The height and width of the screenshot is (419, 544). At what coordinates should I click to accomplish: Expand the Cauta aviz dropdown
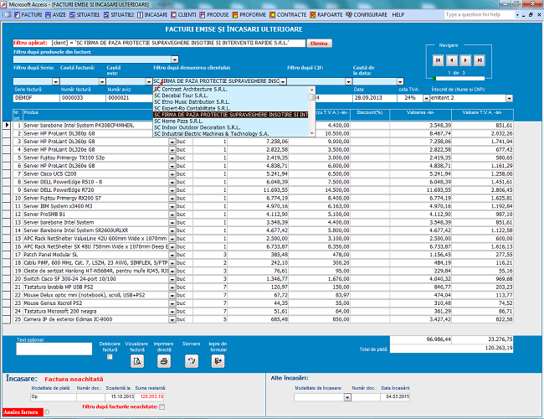[148, 81]
